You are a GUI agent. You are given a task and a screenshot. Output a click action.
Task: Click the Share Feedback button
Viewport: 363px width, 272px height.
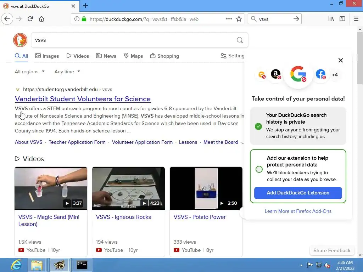coord(332,250)
